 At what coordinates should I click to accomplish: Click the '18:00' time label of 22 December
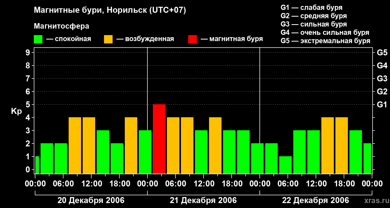pos(344,184)
